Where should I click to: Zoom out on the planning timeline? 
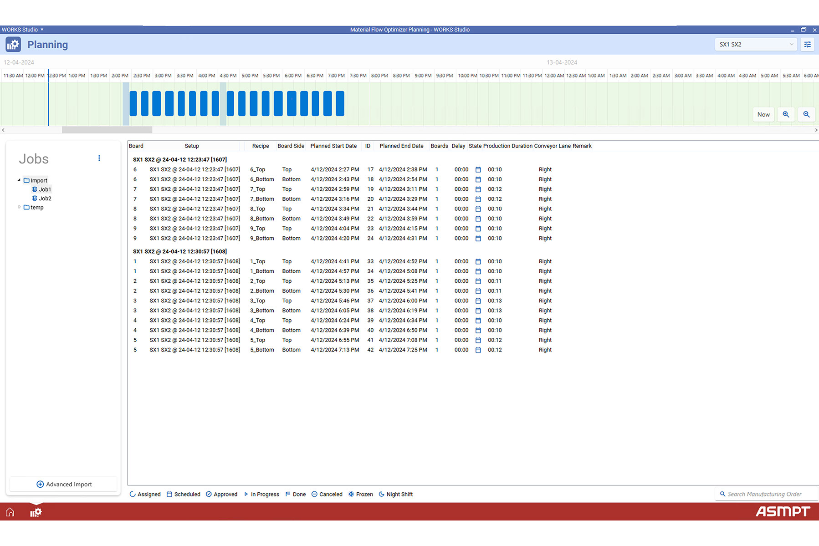tap(806, 115)
